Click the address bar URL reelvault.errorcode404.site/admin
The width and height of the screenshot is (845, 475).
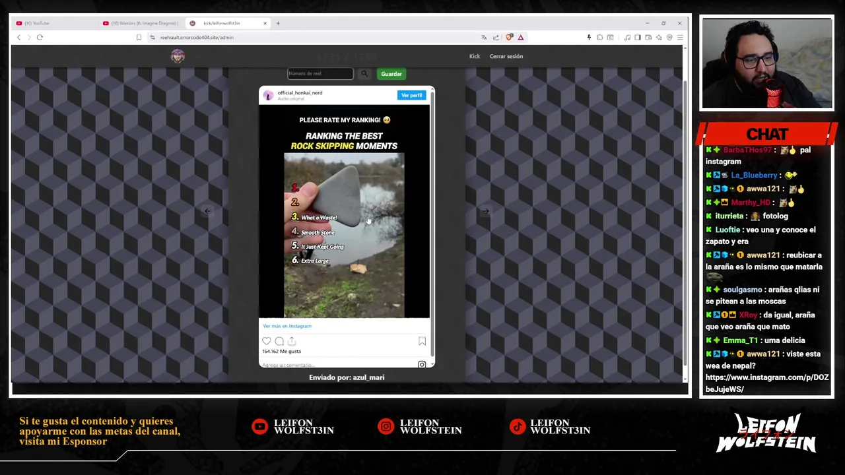click(197, 38)
